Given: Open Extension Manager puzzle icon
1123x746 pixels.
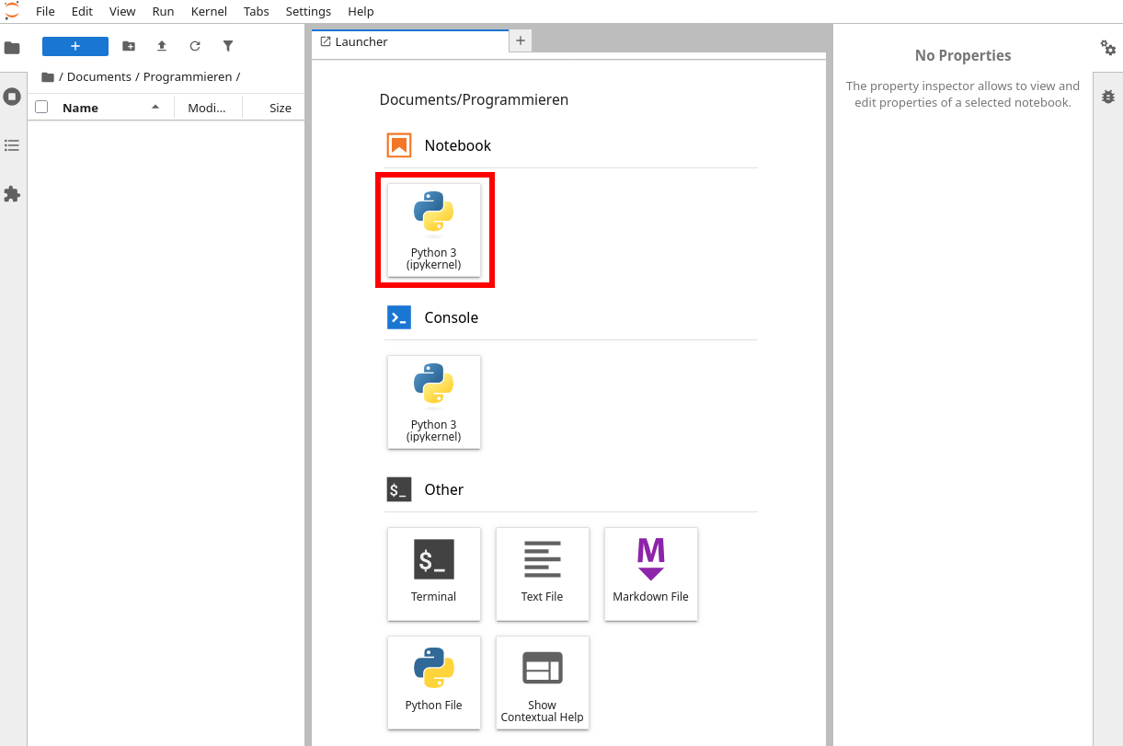Looking at the screenshot, I should [12, 194].
